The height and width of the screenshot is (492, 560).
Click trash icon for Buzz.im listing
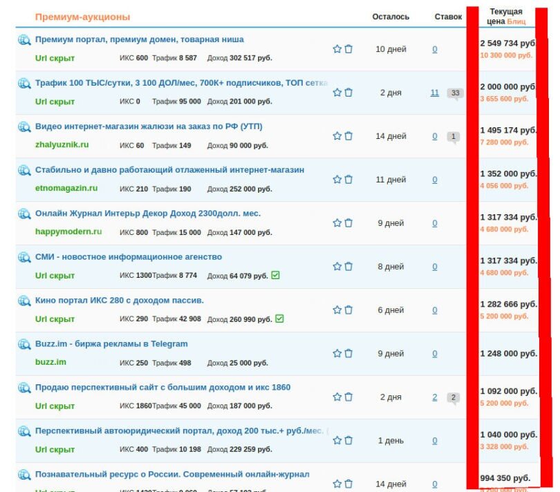(x=348, y=353)
